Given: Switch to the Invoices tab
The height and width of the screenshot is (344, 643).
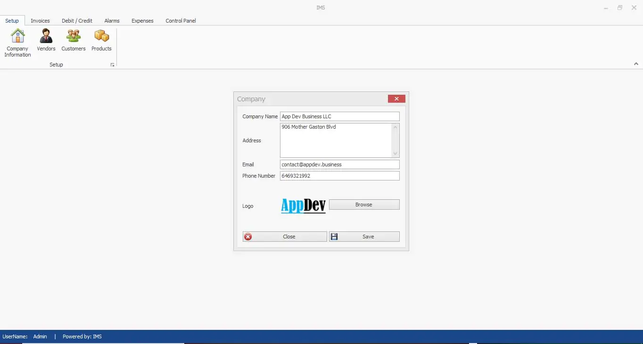Looking at the screenshot, I should click(x=40, y=21).
